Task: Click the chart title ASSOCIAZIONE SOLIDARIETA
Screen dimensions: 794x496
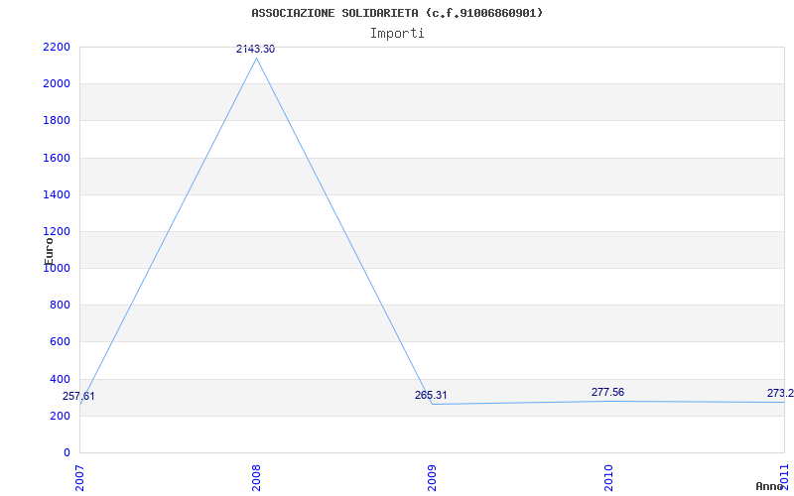Action: coord(397,13)
